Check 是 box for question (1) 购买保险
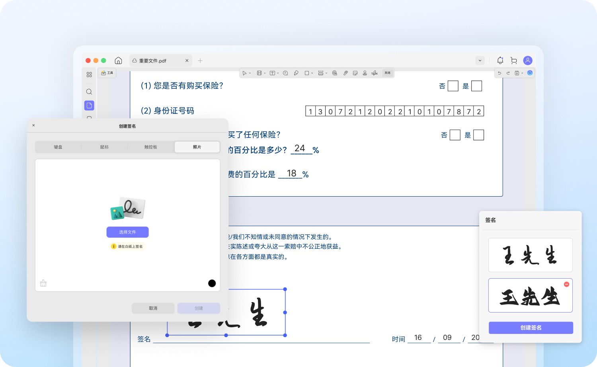This screenshot has height=367, width=597. tap(476, 86)
